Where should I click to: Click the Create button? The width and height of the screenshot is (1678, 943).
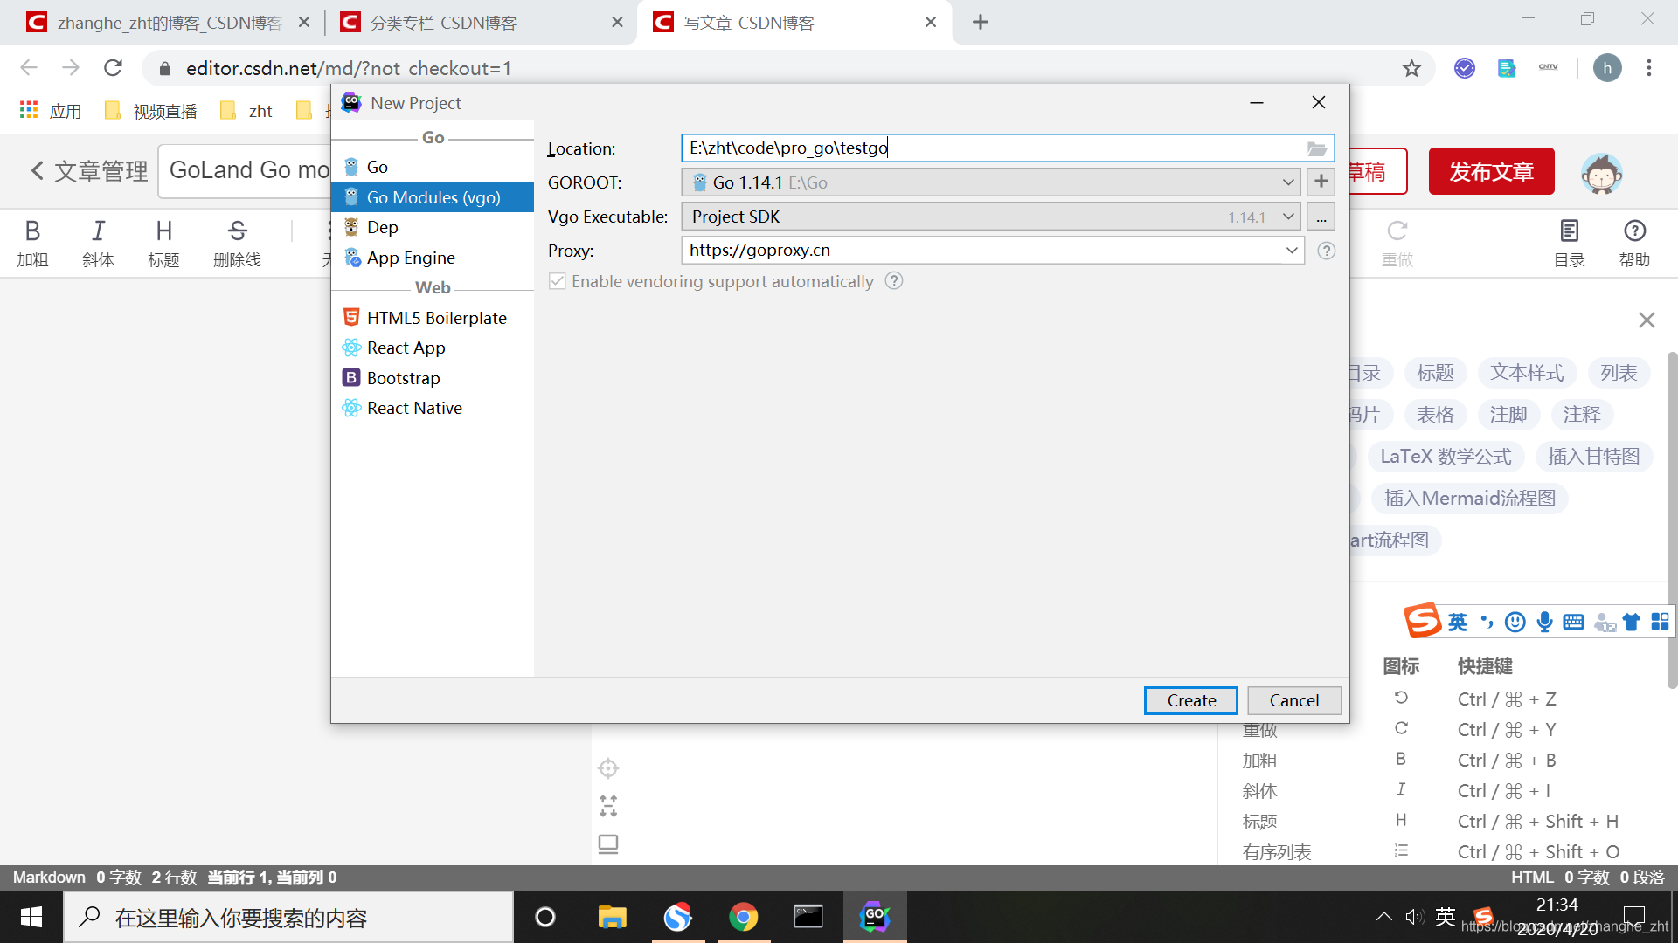click(1190, 700)
